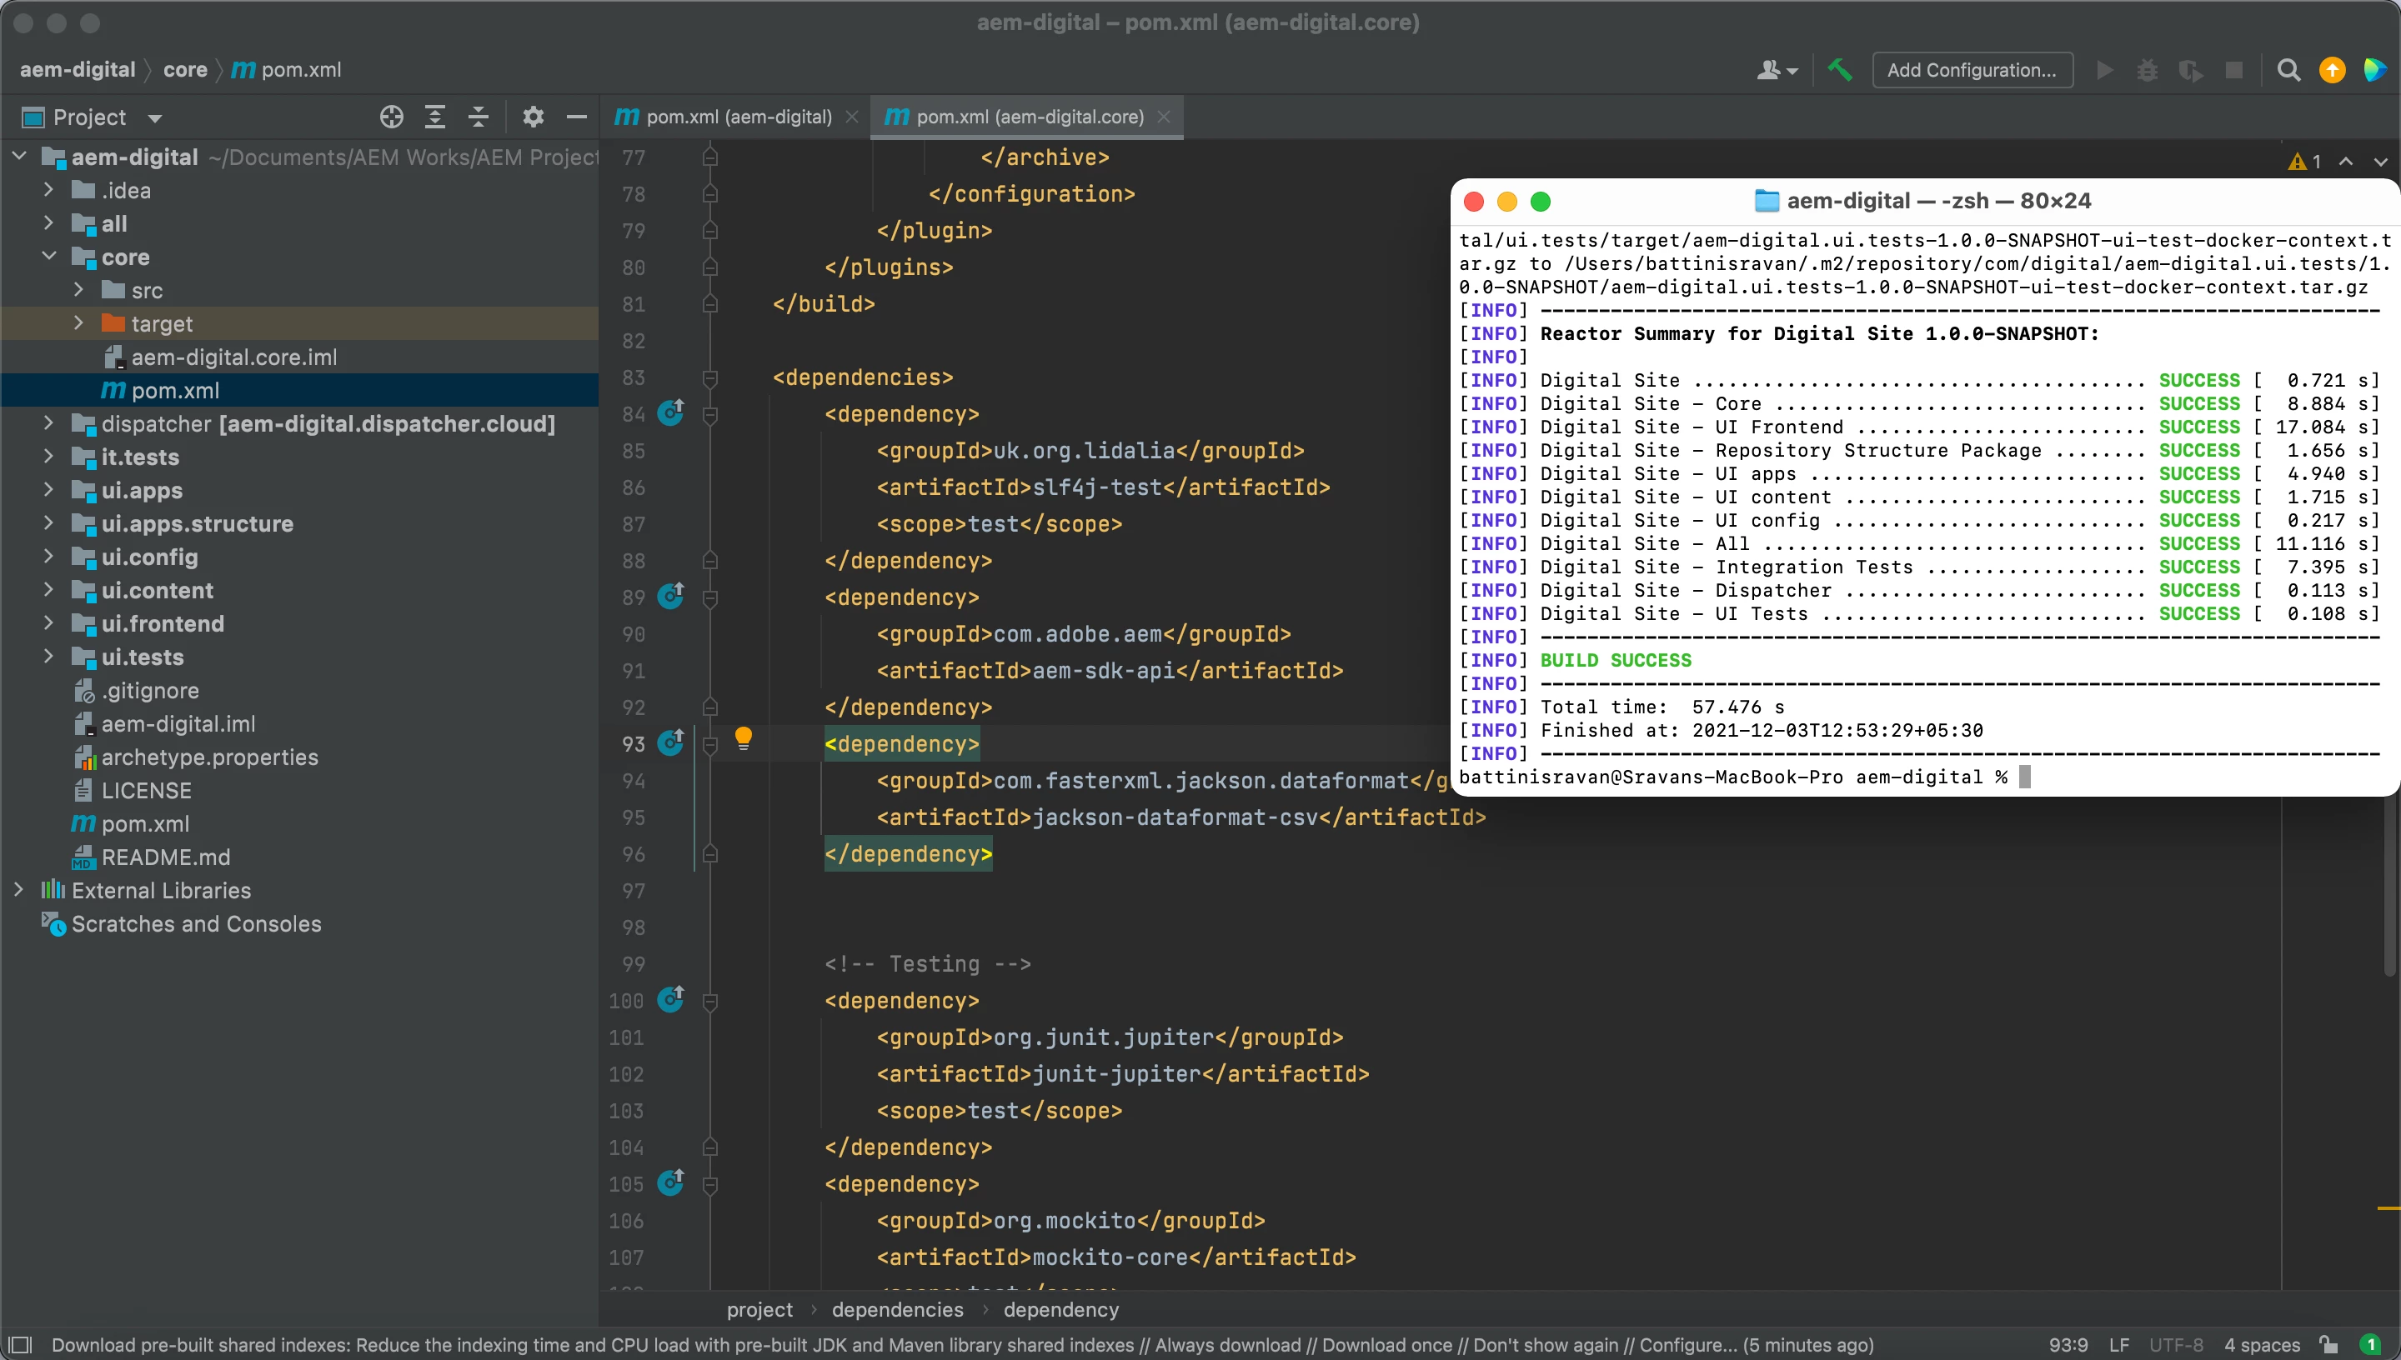Collapse the core module folder
Viewport: 2401px width, 1360px height.
click(48, 257)
